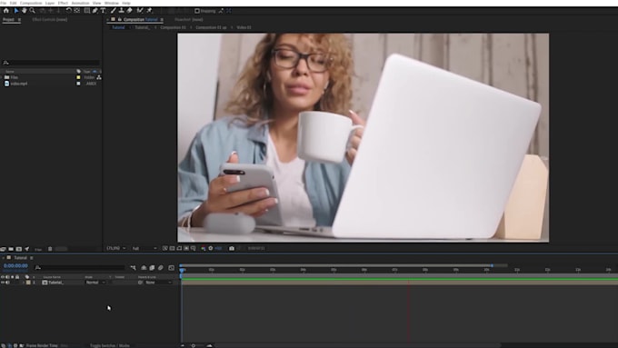Open the Normal blending mode dropdown

pos(95,283)
